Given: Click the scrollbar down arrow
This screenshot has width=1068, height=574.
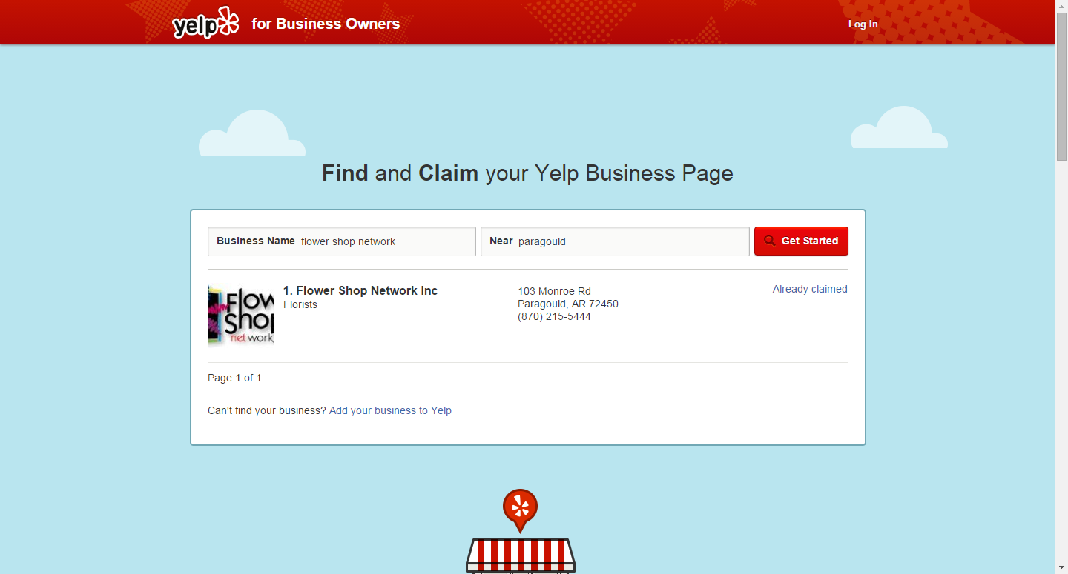Looking at the screenshot, I should tap(1061, 567).
